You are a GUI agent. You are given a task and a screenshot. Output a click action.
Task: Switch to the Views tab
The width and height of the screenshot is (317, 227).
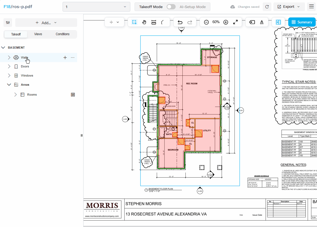point(38,34)
